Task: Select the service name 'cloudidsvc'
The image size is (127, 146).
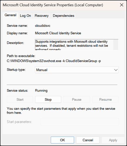Action: 43,26
